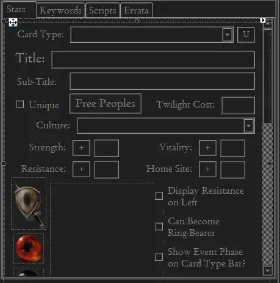Click the U button beside Card Type
This screenshot has width=280, height=283.
tap(246, 34)
